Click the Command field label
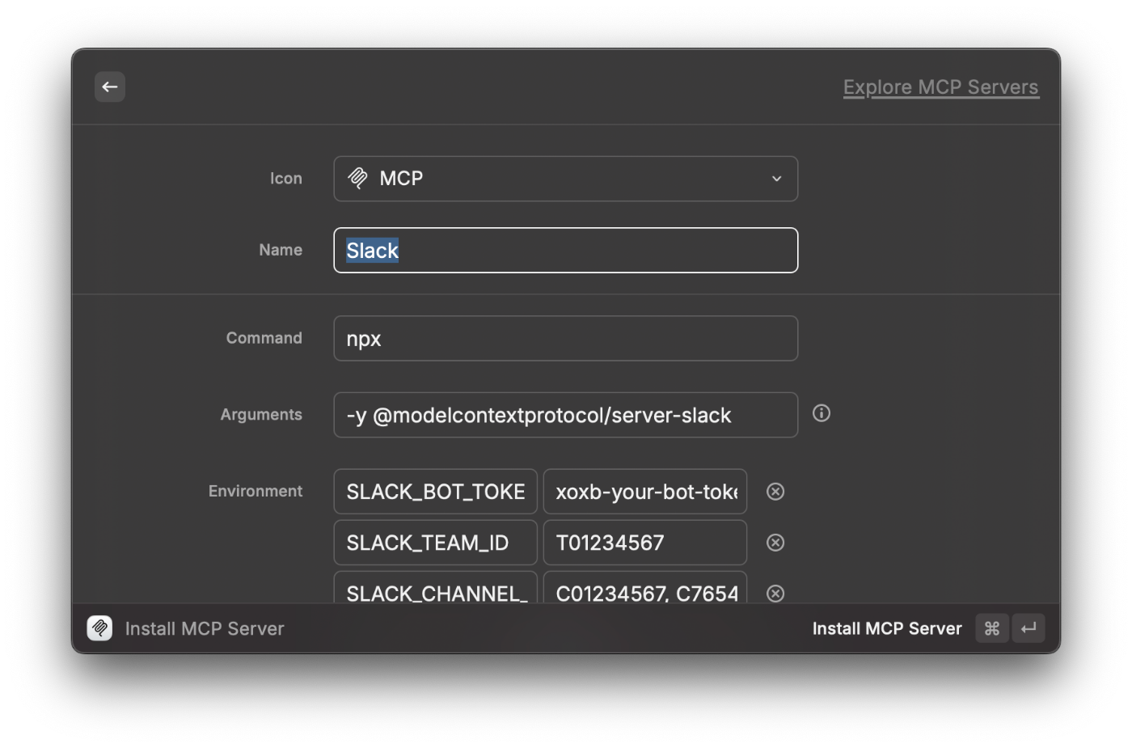The image size is (1132, 748). (x=264, y=338)
